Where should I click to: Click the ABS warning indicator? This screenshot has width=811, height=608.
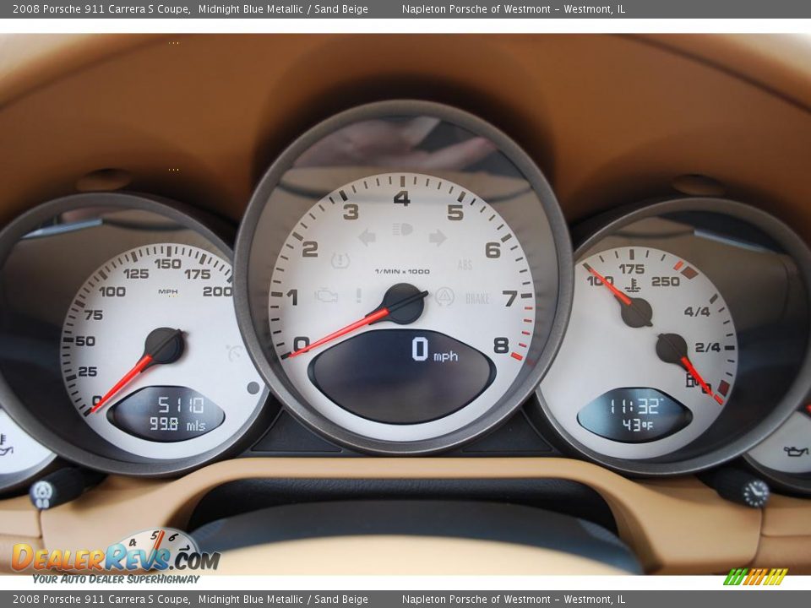465,264
